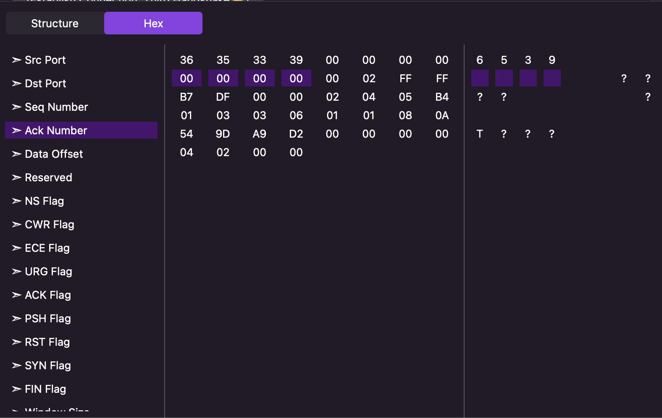Click hex byte 33
This screenshot has width=662, height=418.
[x=260, y=60]
